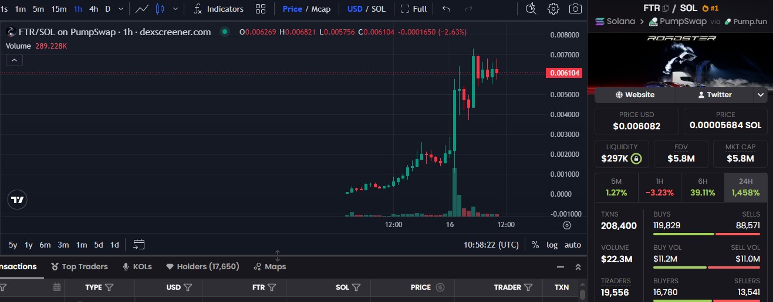
Task: Open the token Twitter link
Action: [x=715, y=94]
